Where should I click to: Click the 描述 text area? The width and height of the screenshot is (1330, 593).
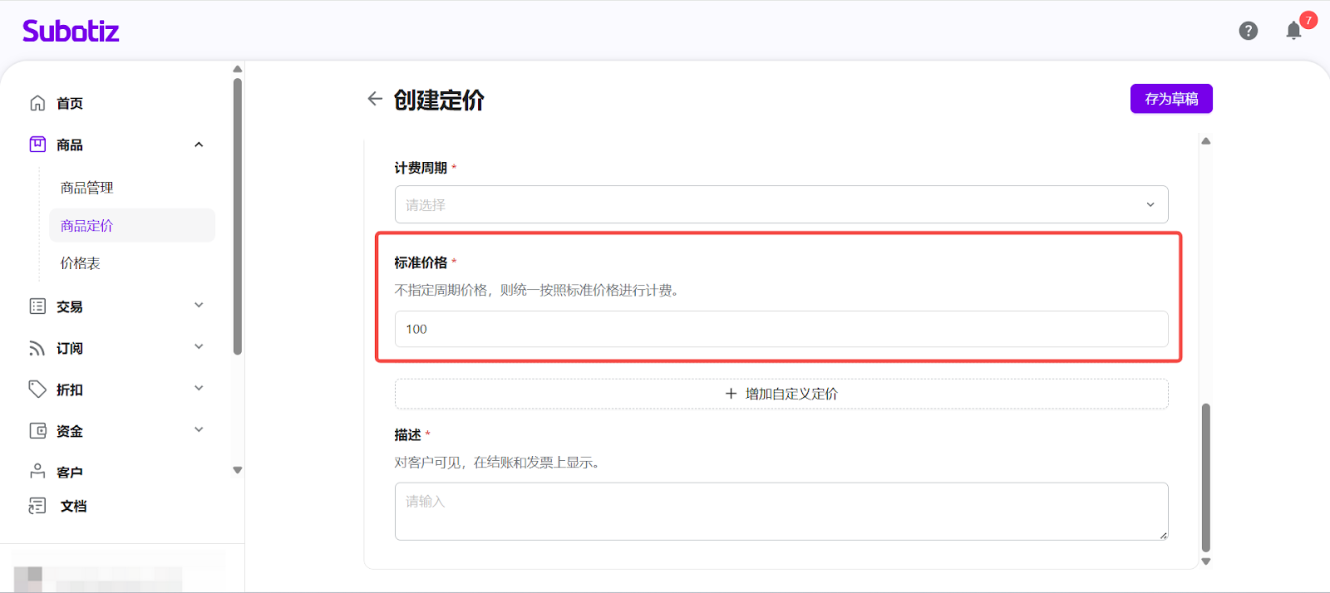click(x=781, y=511)
